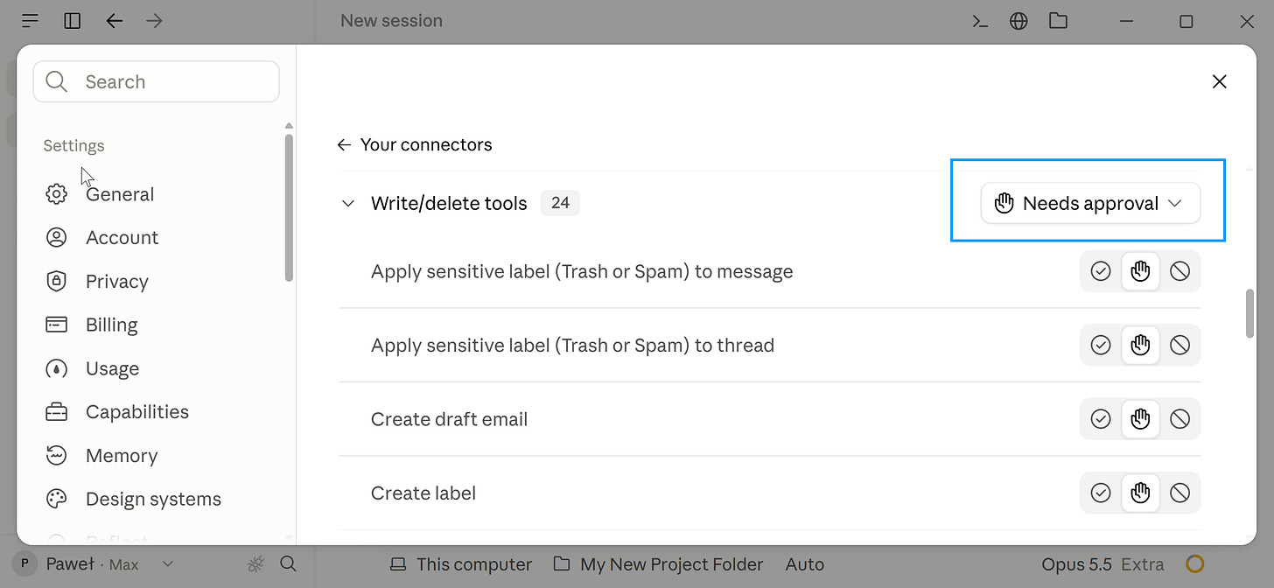This screenshot has height=588, width=1274.
Task: Go back with the left arrow icon
Action: coord(115,21)
